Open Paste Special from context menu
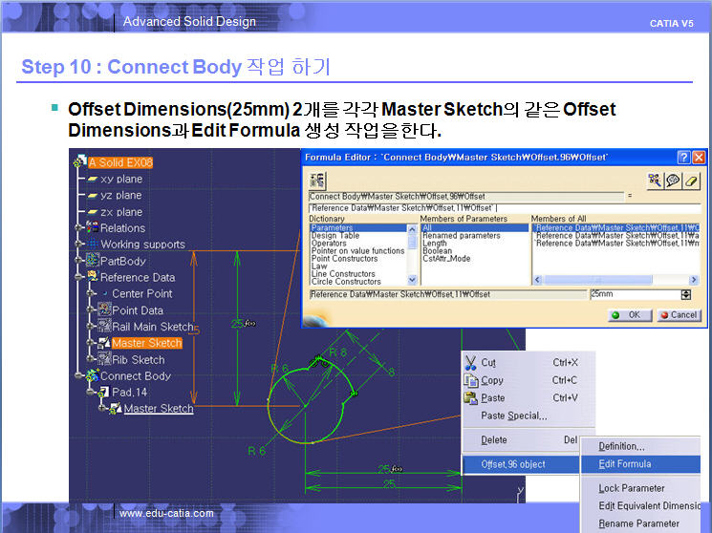Viewport: 712px width, 533px height. (514, 416)
